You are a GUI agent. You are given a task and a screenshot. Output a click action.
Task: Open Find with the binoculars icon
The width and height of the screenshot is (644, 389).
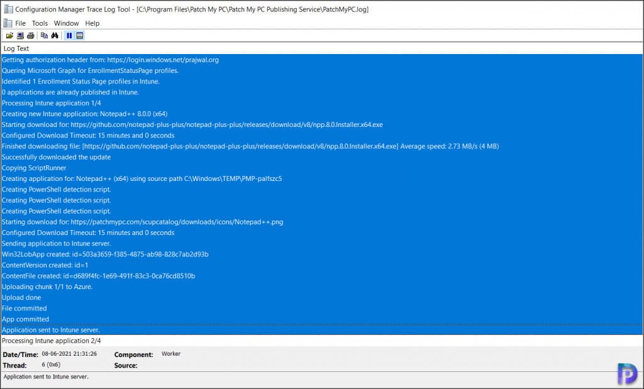pos(55,36)
